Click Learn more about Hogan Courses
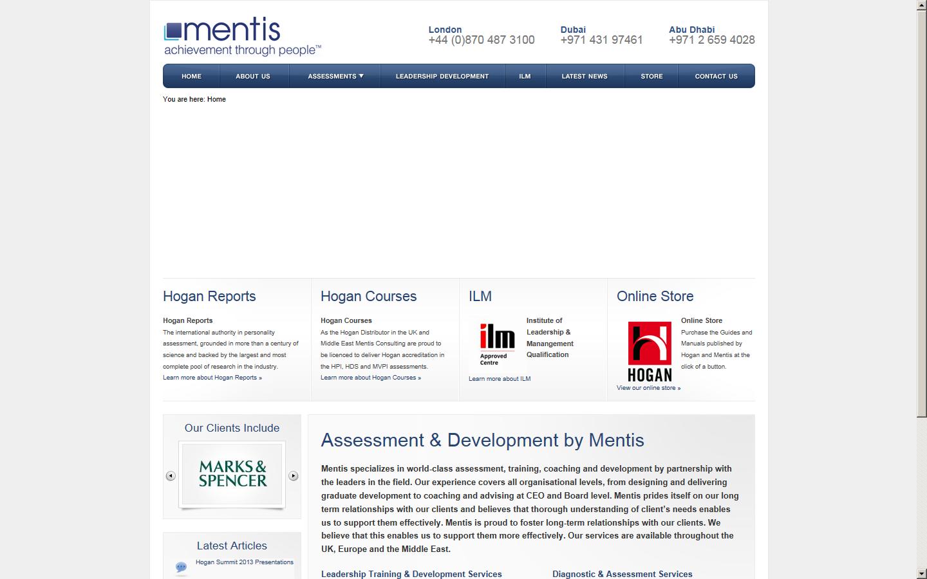Image resolution: width=927 pixels, height=579 pixels. pyautogui.click(x=371, y=378)
